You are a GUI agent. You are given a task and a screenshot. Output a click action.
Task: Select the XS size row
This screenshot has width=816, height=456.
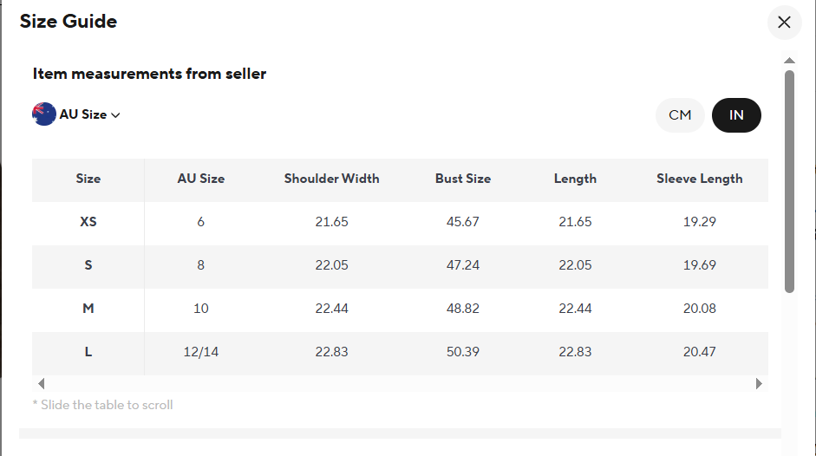88,222
